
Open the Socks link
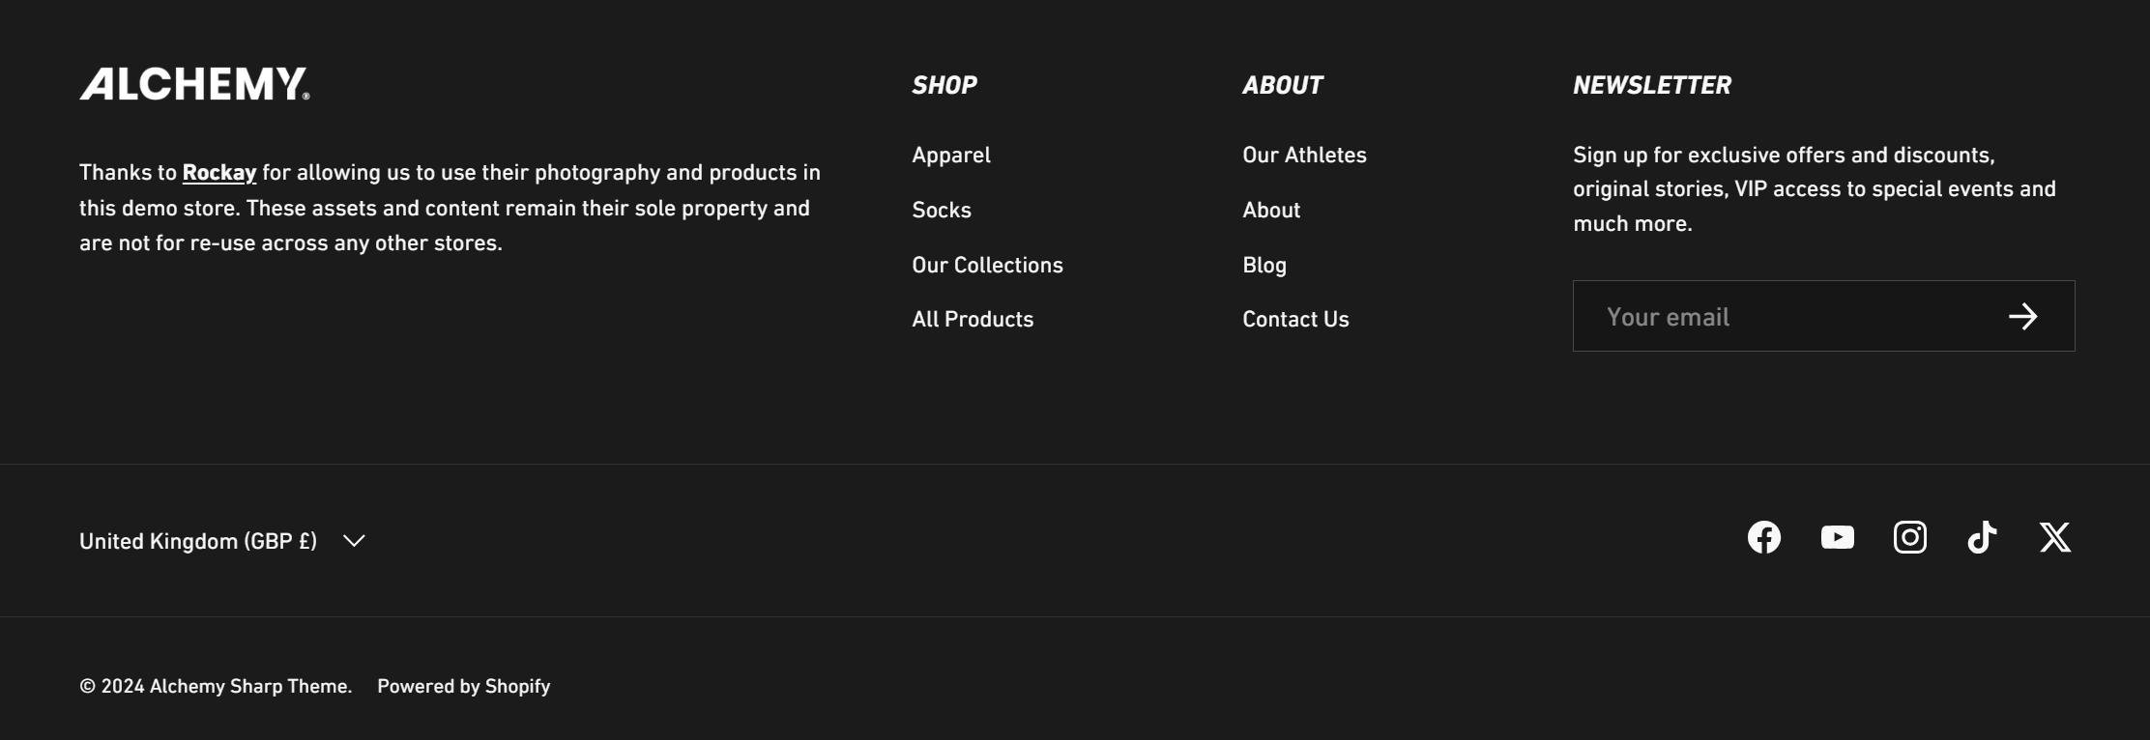point(942,211)
